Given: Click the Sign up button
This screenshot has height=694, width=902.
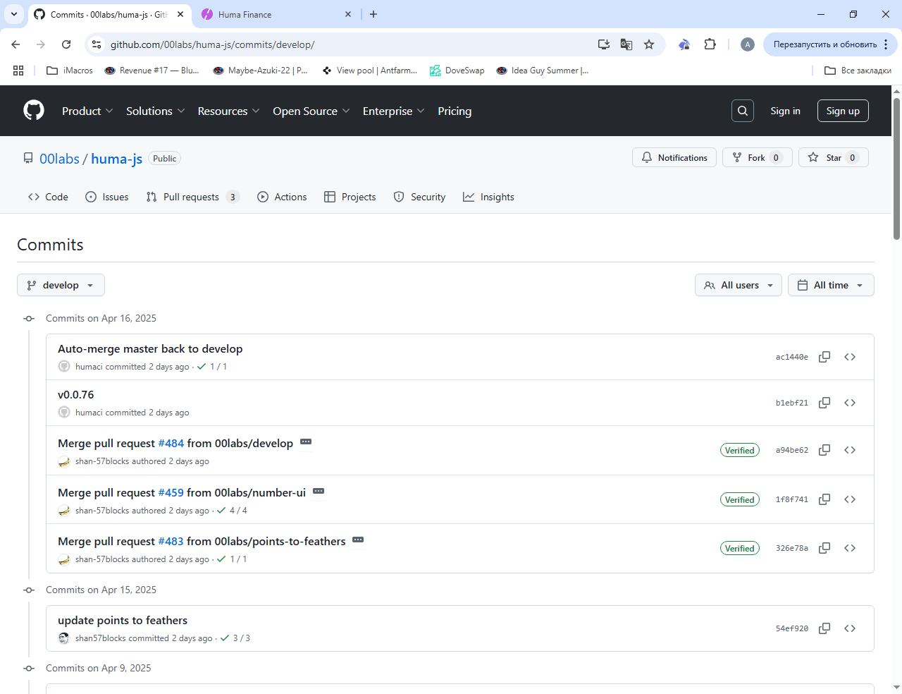Looking at the screenshot, I should coord(843,111).
